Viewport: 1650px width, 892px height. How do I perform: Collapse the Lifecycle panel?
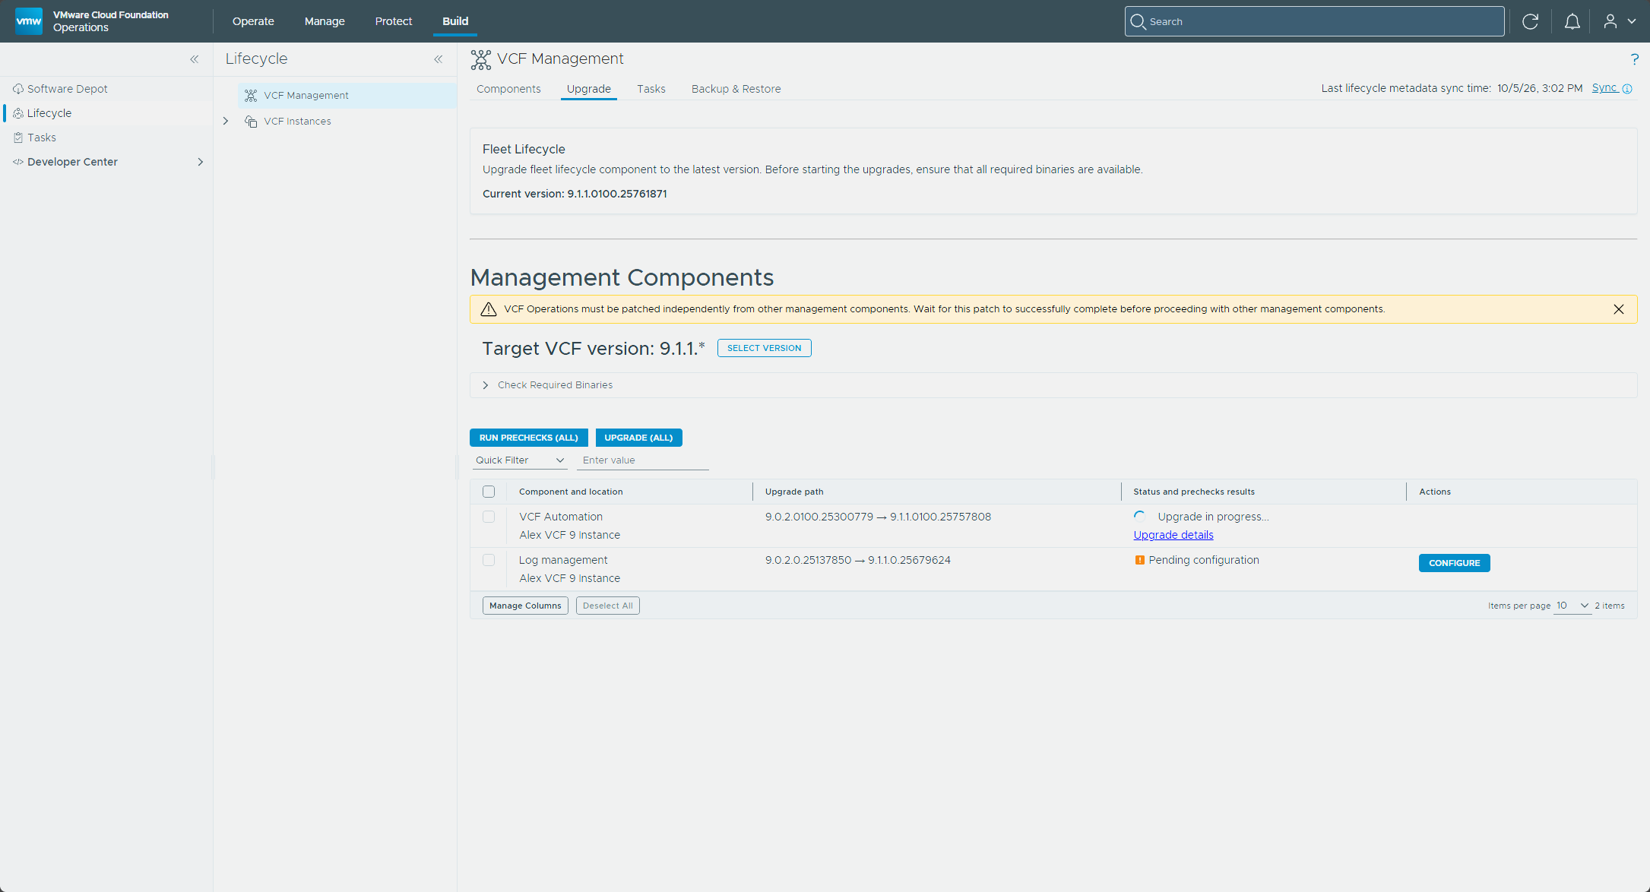439,59
